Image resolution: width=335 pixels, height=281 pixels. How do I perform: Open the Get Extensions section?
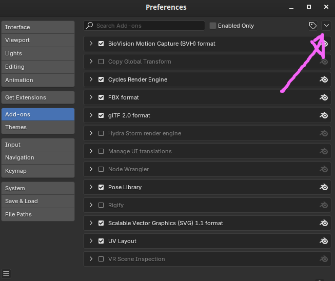point(38,97)
